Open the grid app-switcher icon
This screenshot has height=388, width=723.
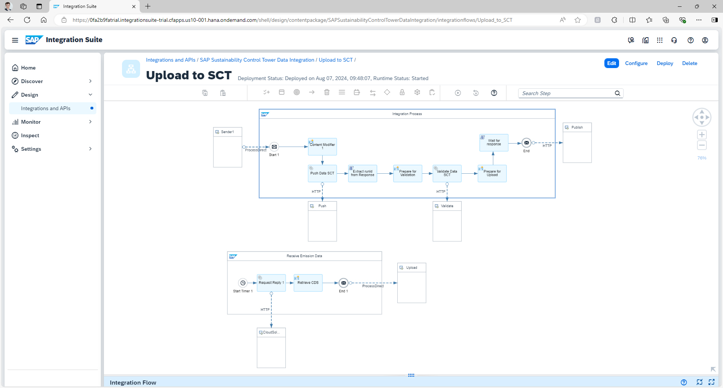click(659, 40)
